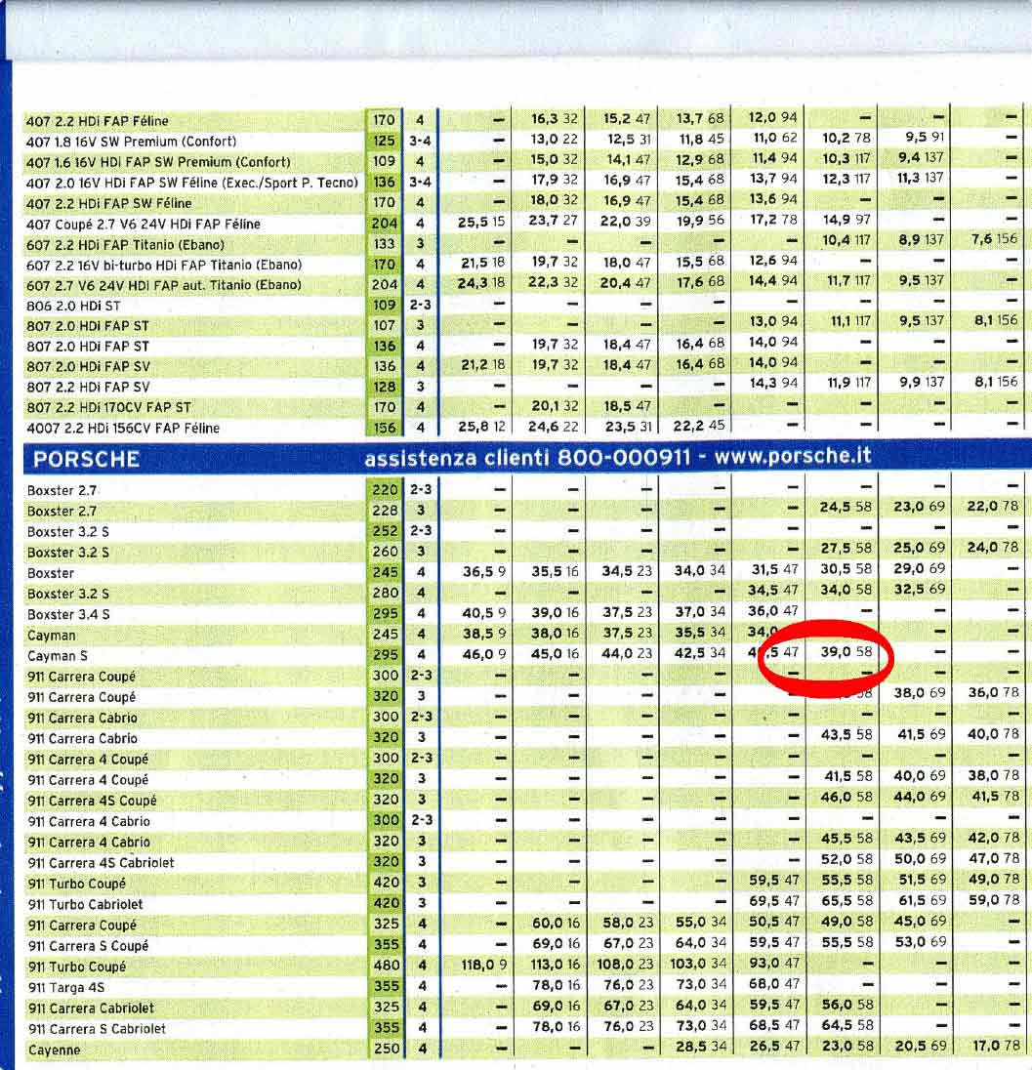Select the 32,5 69 value in Boxster 3.2 S row

[x=920, y=589]
